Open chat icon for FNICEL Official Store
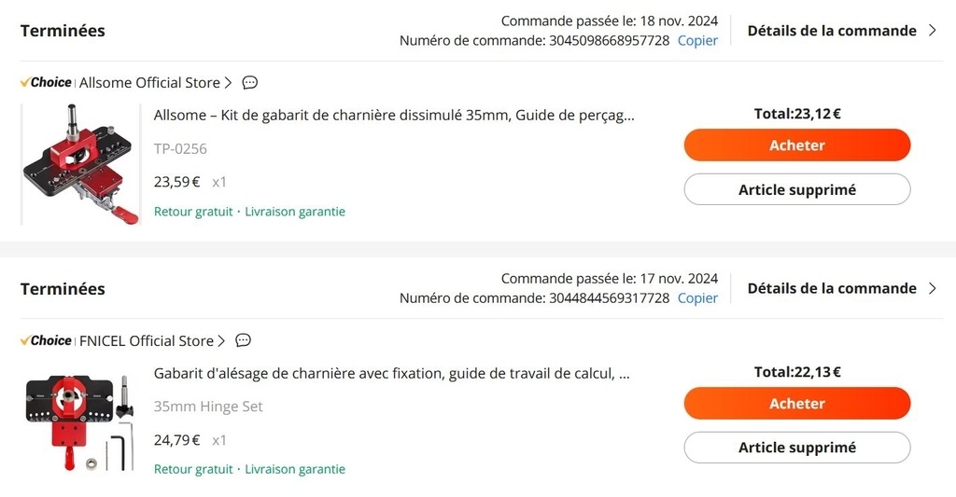The height and width of the screenshot is (497, 956). [x=244, y=340]
